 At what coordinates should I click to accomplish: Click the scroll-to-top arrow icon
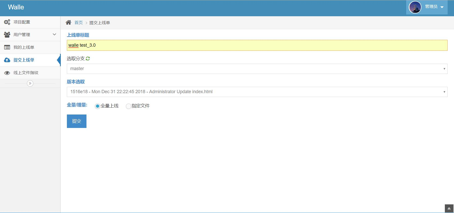pos(449,209)
